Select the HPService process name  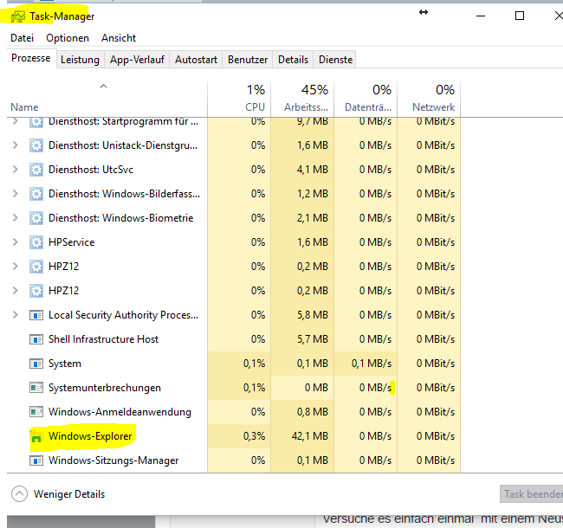tap(71, 242)
